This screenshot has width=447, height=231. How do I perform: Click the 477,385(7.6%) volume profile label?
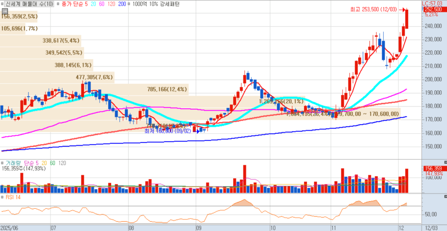pyautogui.click(x=95, y=77)
